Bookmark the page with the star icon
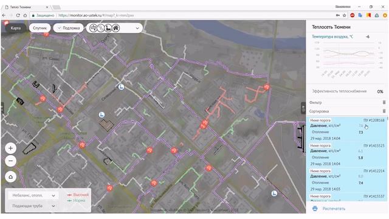This screenshot has height=219, width=389. pyautogui.click(x=345, y=15)
